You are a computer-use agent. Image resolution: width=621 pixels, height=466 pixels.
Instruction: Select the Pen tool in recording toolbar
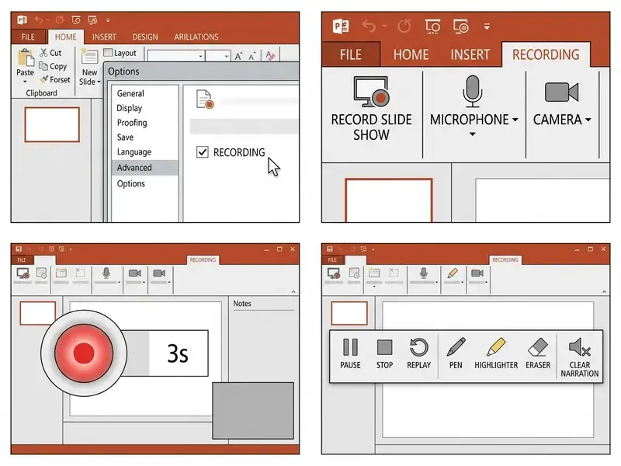pos(456,354)
